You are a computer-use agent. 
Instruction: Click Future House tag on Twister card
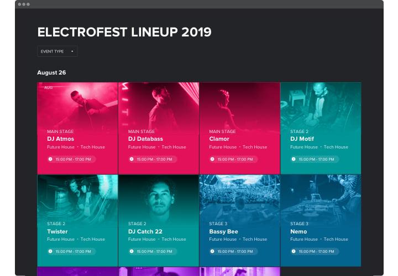tap(61, 239)
